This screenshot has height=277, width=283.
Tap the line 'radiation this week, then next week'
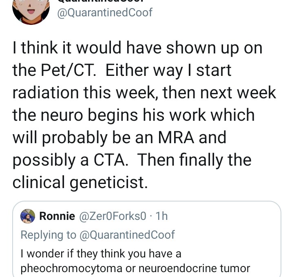click(144, 93)
